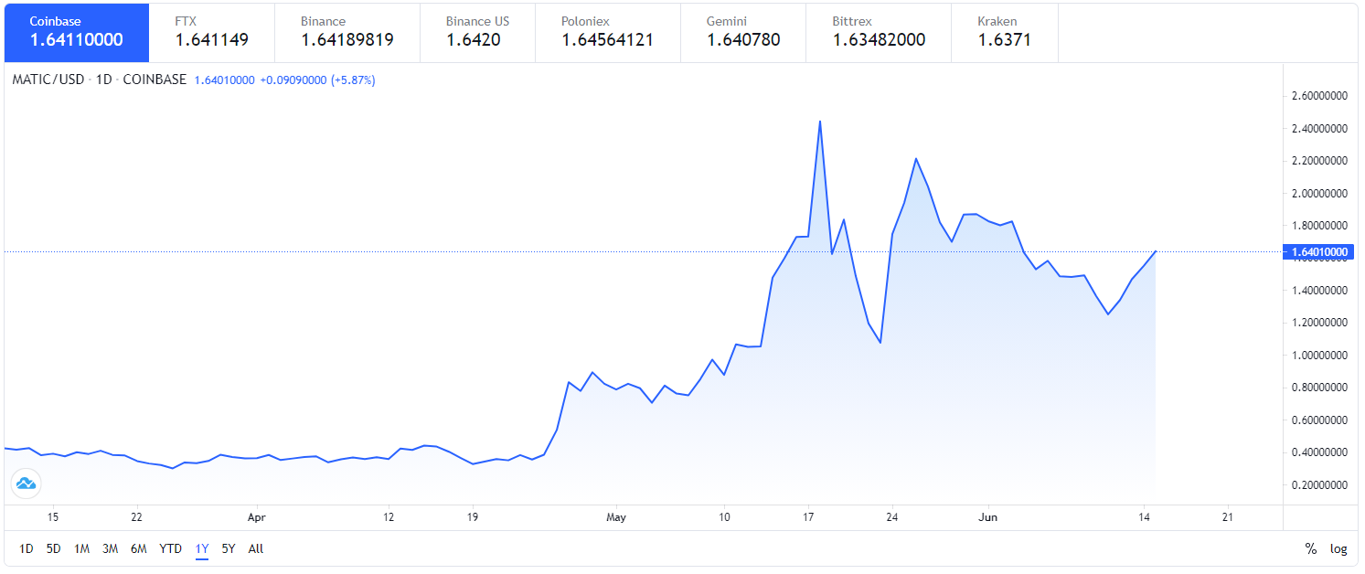
Task: Select the Kraken exchange tab
Action: tap(1005, 32)
